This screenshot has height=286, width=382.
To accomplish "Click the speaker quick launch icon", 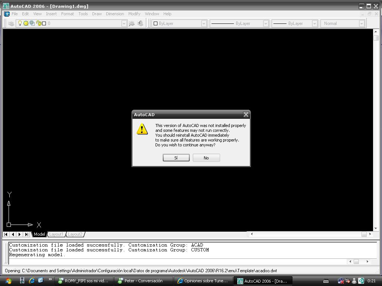I will tap(22, 281).
